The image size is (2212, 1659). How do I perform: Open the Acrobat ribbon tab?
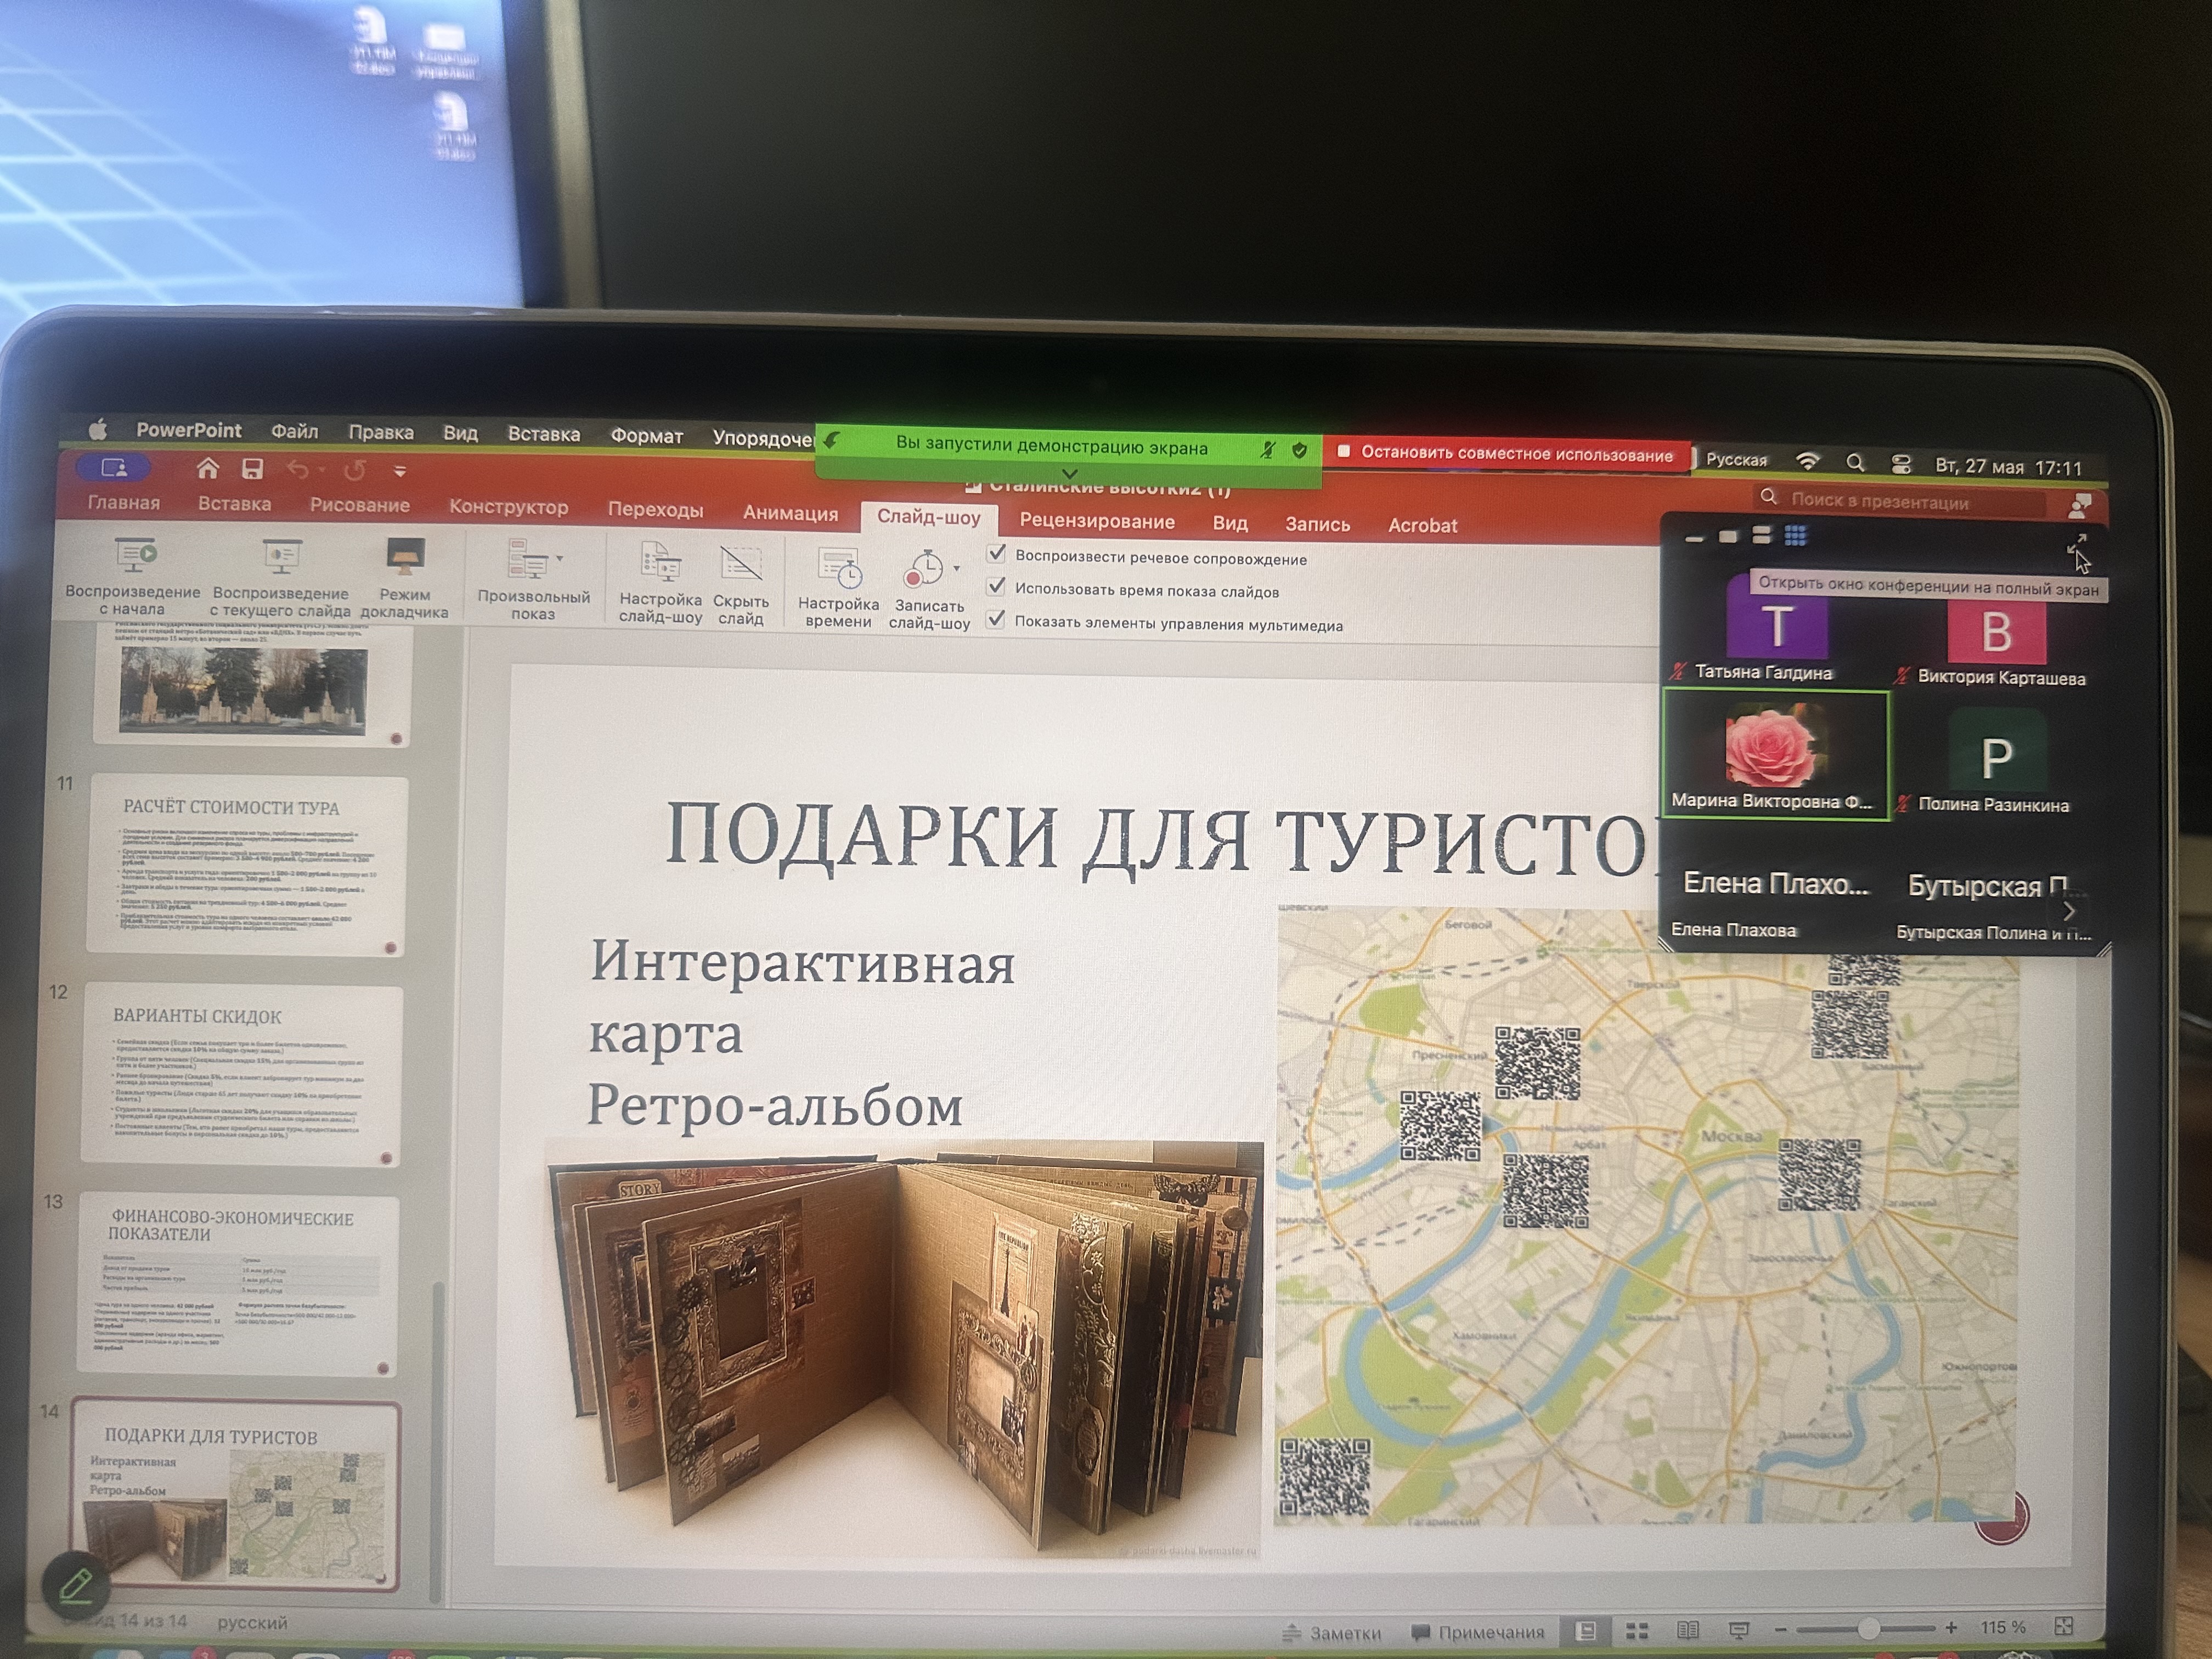click(1422, 525)
